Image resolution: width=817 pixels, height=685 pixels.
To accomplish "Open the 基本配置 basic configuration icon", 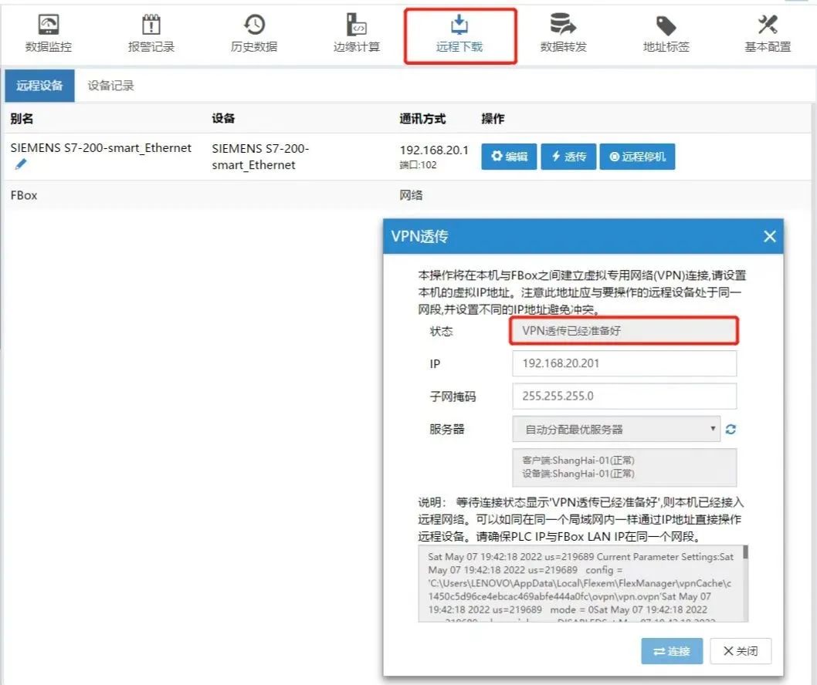I will 768,34.
